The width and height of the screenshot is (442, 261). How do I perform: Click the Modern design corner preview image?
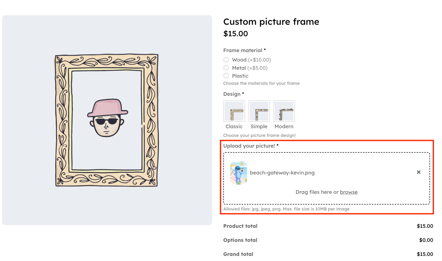tap(284, 111)
